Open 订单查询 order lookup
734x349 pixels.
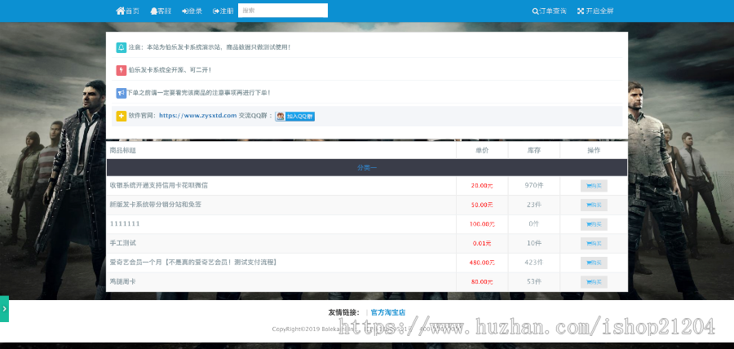[549, 11]
